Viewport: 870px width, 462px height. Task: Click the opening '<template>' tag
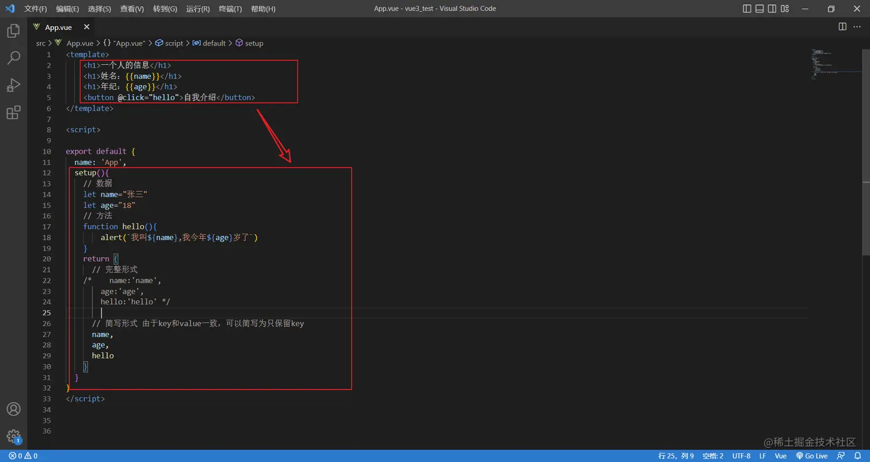[x=87, y=55]
